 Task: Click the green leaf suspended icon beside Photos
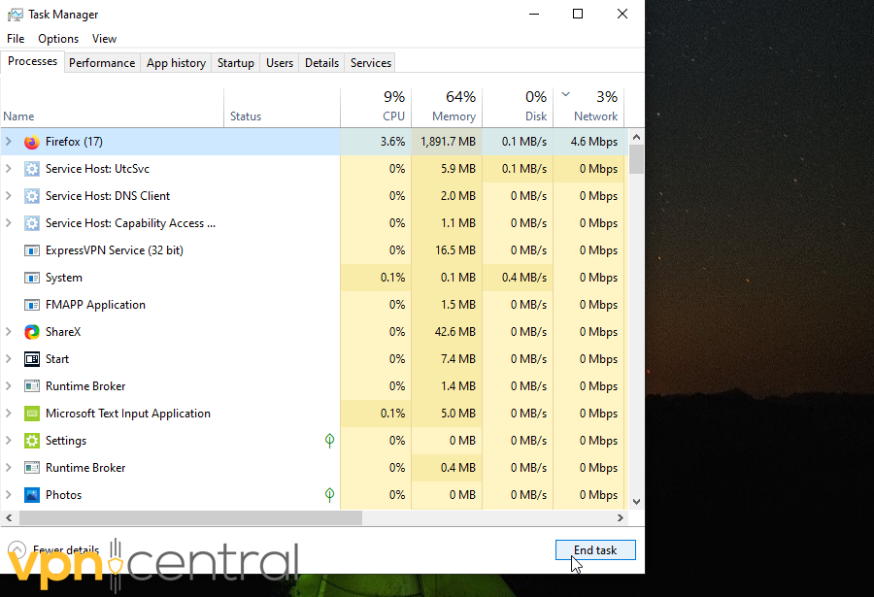(x=329, y=495)
